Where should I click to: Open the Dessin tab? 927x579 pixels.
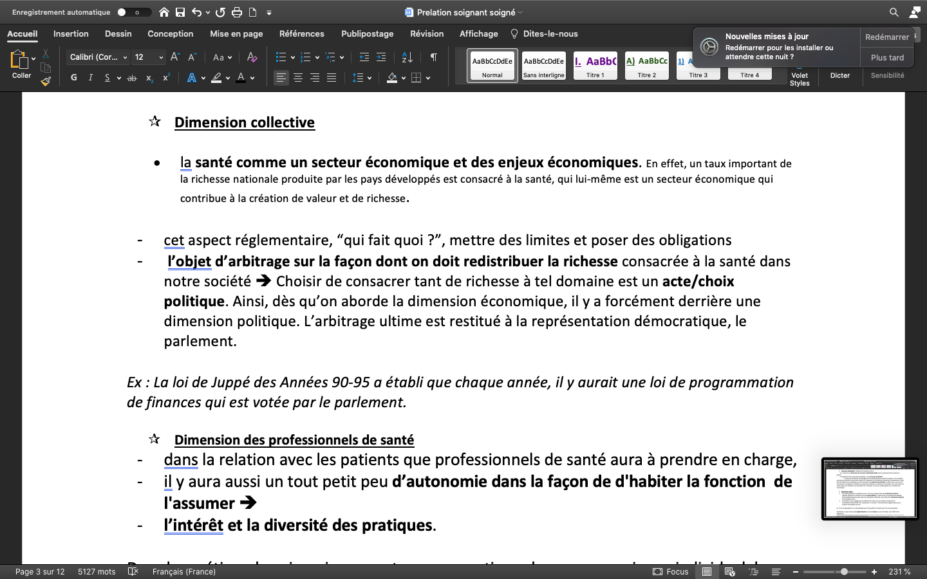(x=118, y=33)
